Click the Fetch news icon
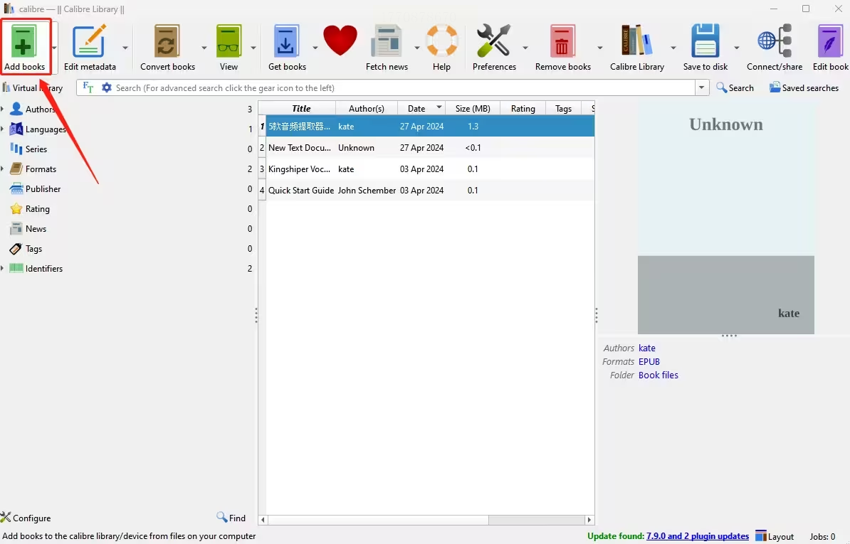Screen dimensions: 850x544 point(387,44)
